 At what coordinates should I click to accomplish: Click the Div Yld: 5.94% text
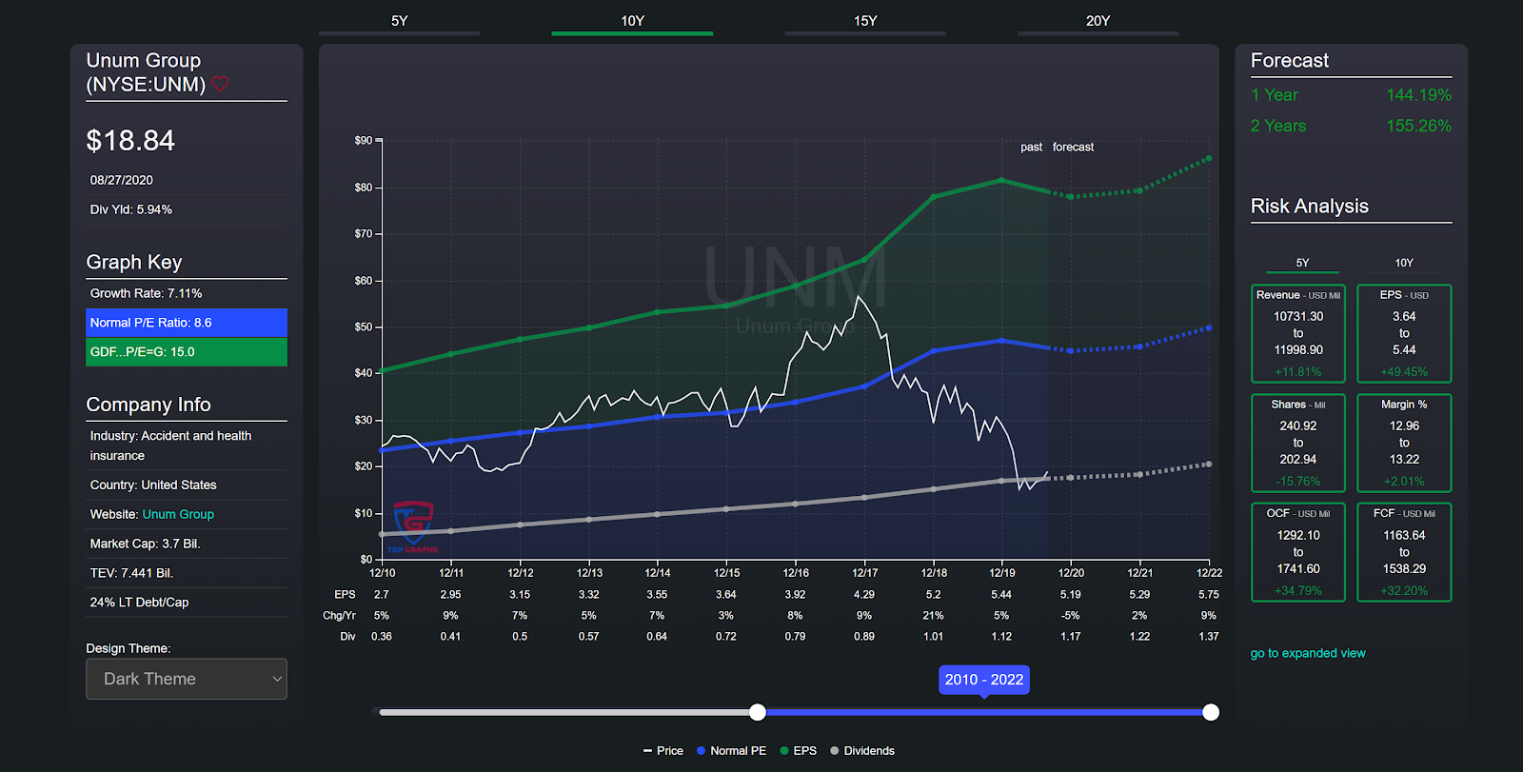click(x=131, y=209)
